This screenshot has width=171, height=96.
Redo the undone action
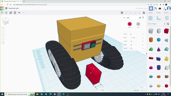point(24,13)
